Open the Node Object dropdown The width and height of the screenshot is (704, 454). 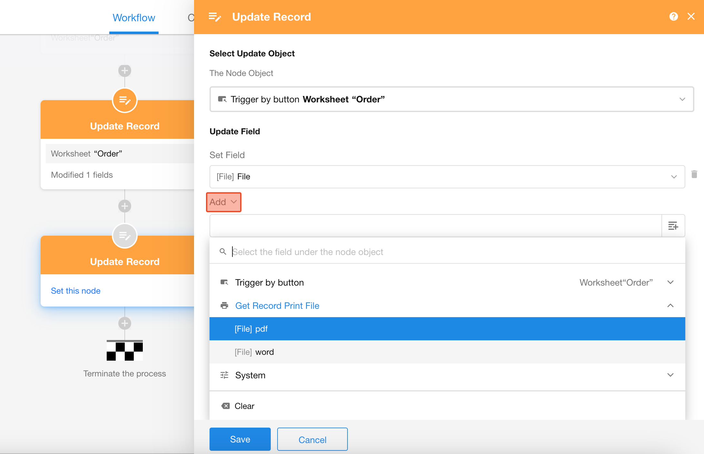(451, 99)
